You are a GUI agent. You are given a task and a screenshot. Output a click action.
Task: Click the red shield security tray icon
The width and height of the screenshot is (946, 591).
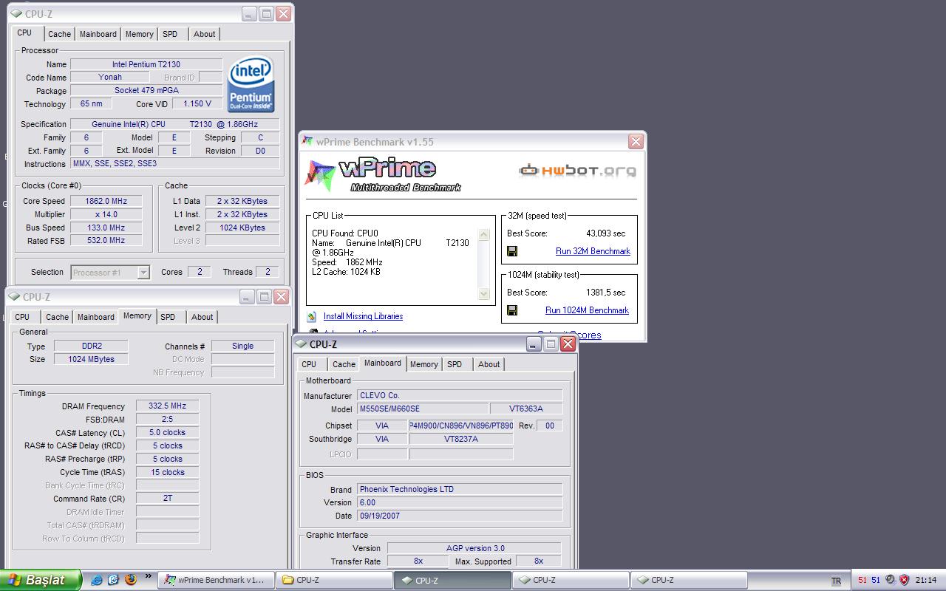coord(904,580)
